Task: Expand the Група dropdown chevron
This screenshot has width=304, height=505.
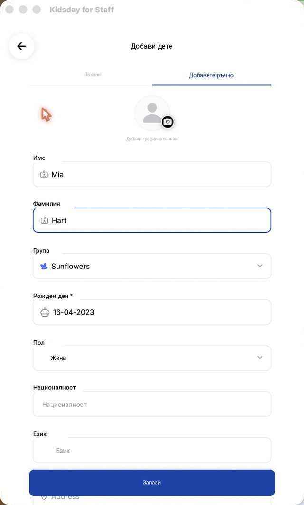Action: pos(260,266)
